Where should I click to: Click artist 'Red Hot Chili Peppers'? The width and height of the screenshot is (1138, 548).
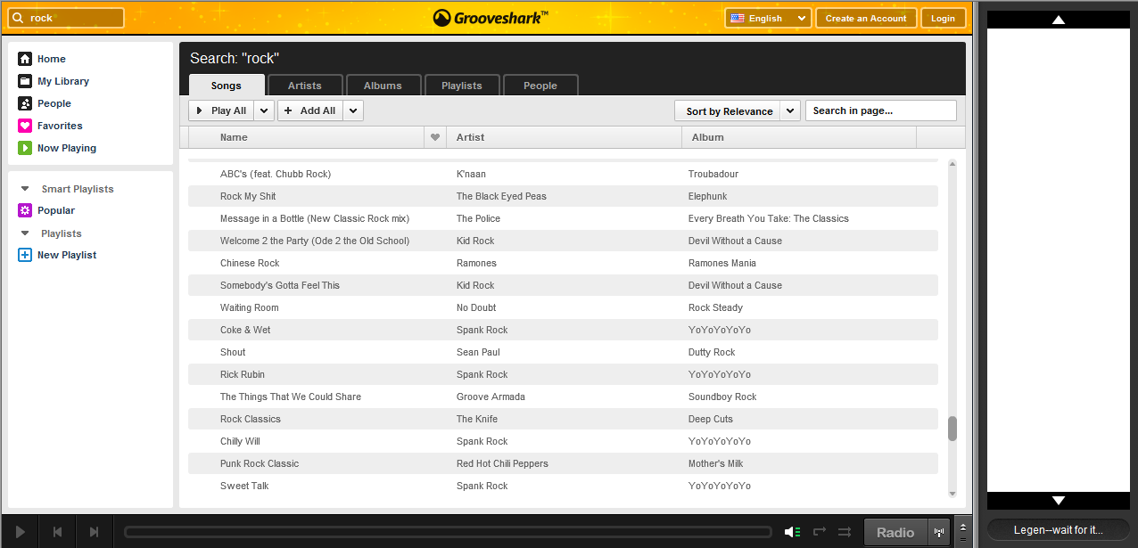(x=502, y=463)
